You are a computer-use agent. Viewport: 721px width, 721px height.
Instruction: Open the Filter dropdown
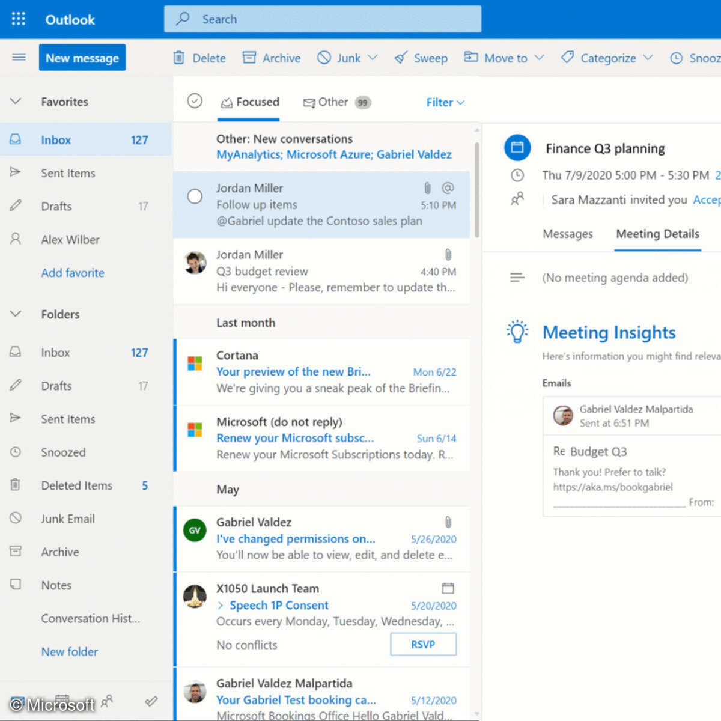[x=444, y=102]
